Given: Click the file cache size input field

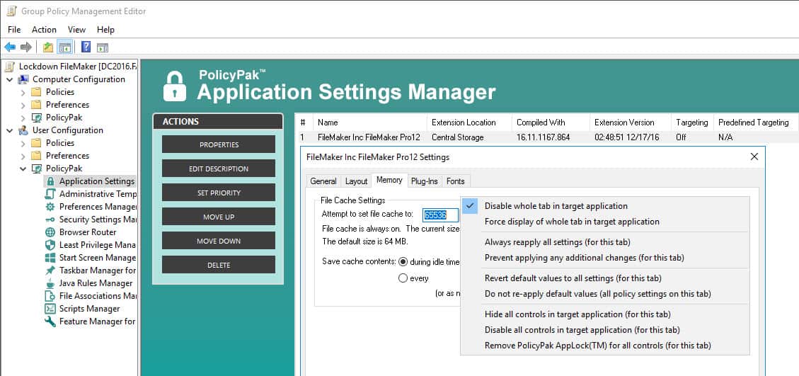Looking at the screenshot, I should click(x=441, y=215).
